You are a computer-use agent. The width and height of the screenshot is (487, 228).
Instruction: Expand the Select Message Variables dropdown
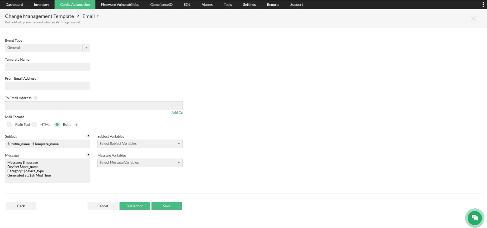point(140,163)
